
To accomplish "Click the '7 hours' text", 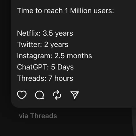I will [x=61, y=78].
